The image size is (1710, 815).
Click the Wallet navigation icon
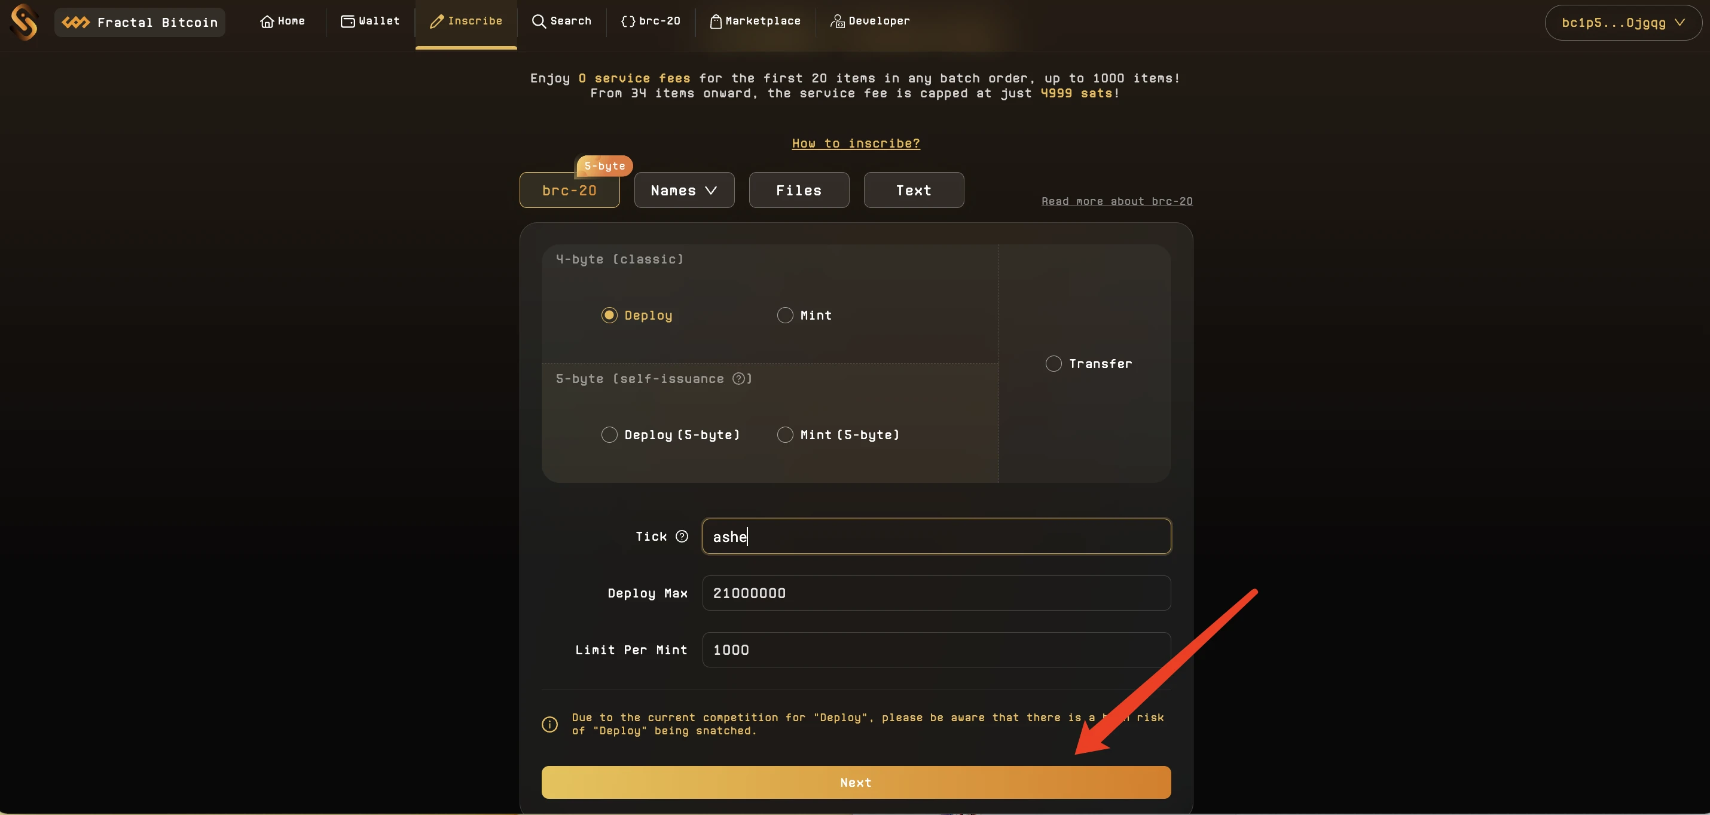click(x=347, y=21)
